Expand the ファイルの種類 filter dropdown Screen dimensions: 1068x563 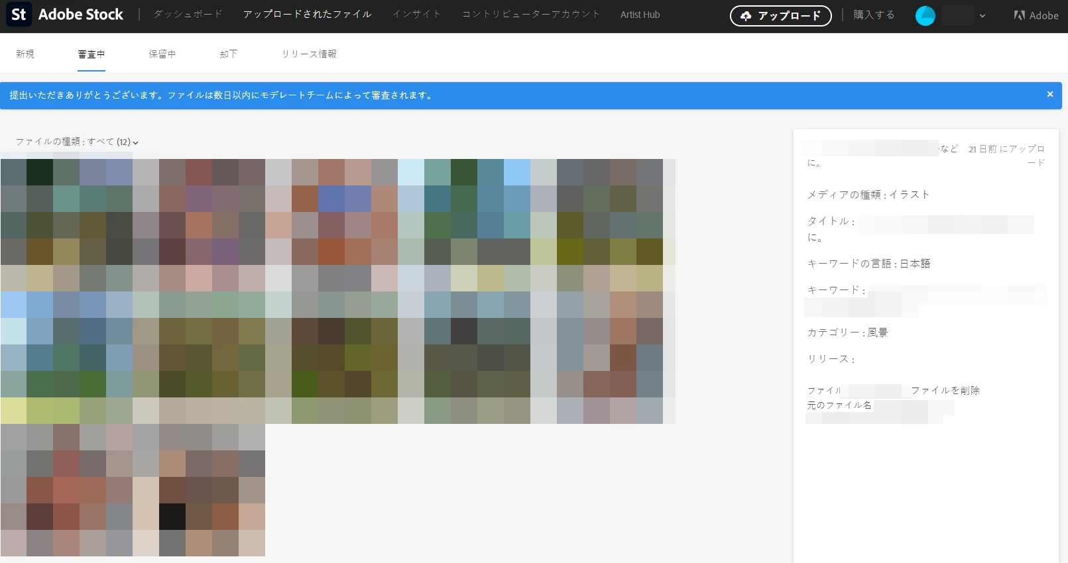click(x=78, y=142)
